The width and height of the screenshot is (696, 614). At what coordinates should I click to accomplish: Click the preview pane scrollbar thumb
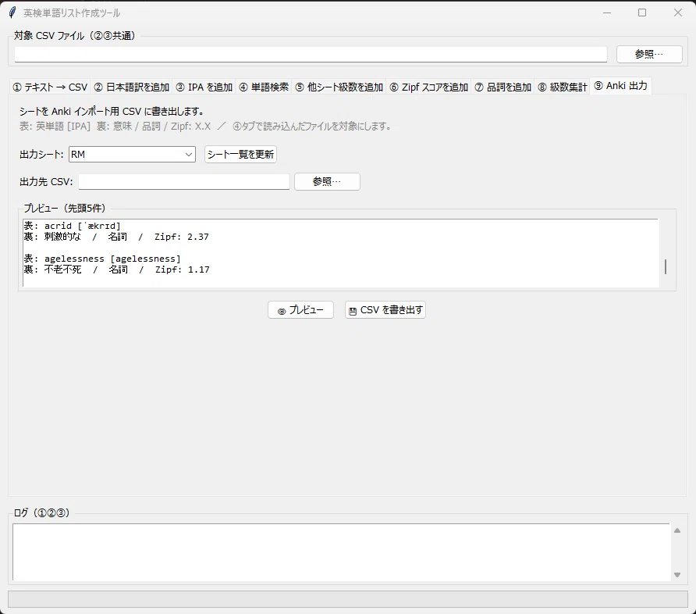click(x=666, y=266)
